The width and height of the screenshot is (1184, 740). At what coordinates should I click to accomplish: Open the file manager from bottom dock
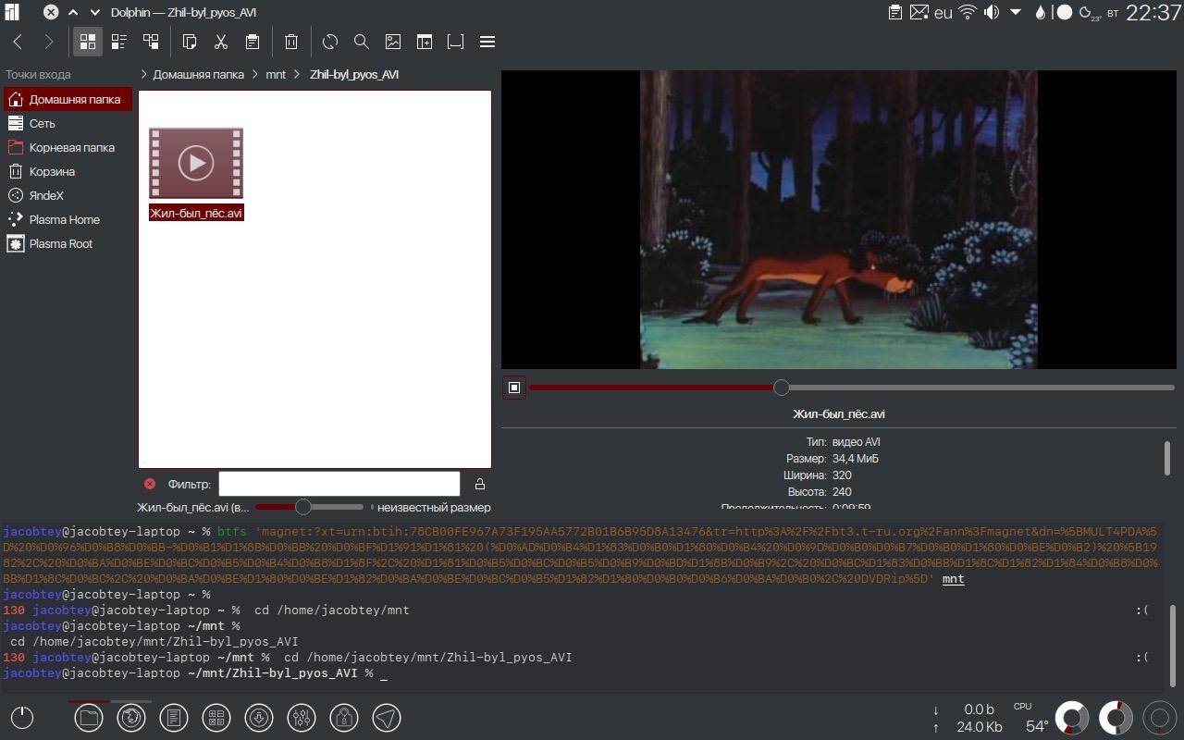click(x=89, y=717)
